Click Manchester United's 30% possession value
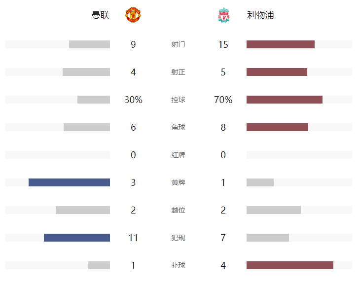 pos(133,100)
